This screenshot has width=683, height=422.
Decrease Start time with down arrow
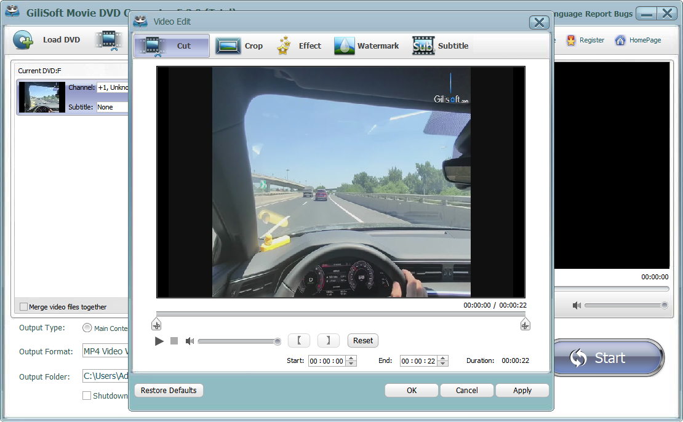[351, 364]
